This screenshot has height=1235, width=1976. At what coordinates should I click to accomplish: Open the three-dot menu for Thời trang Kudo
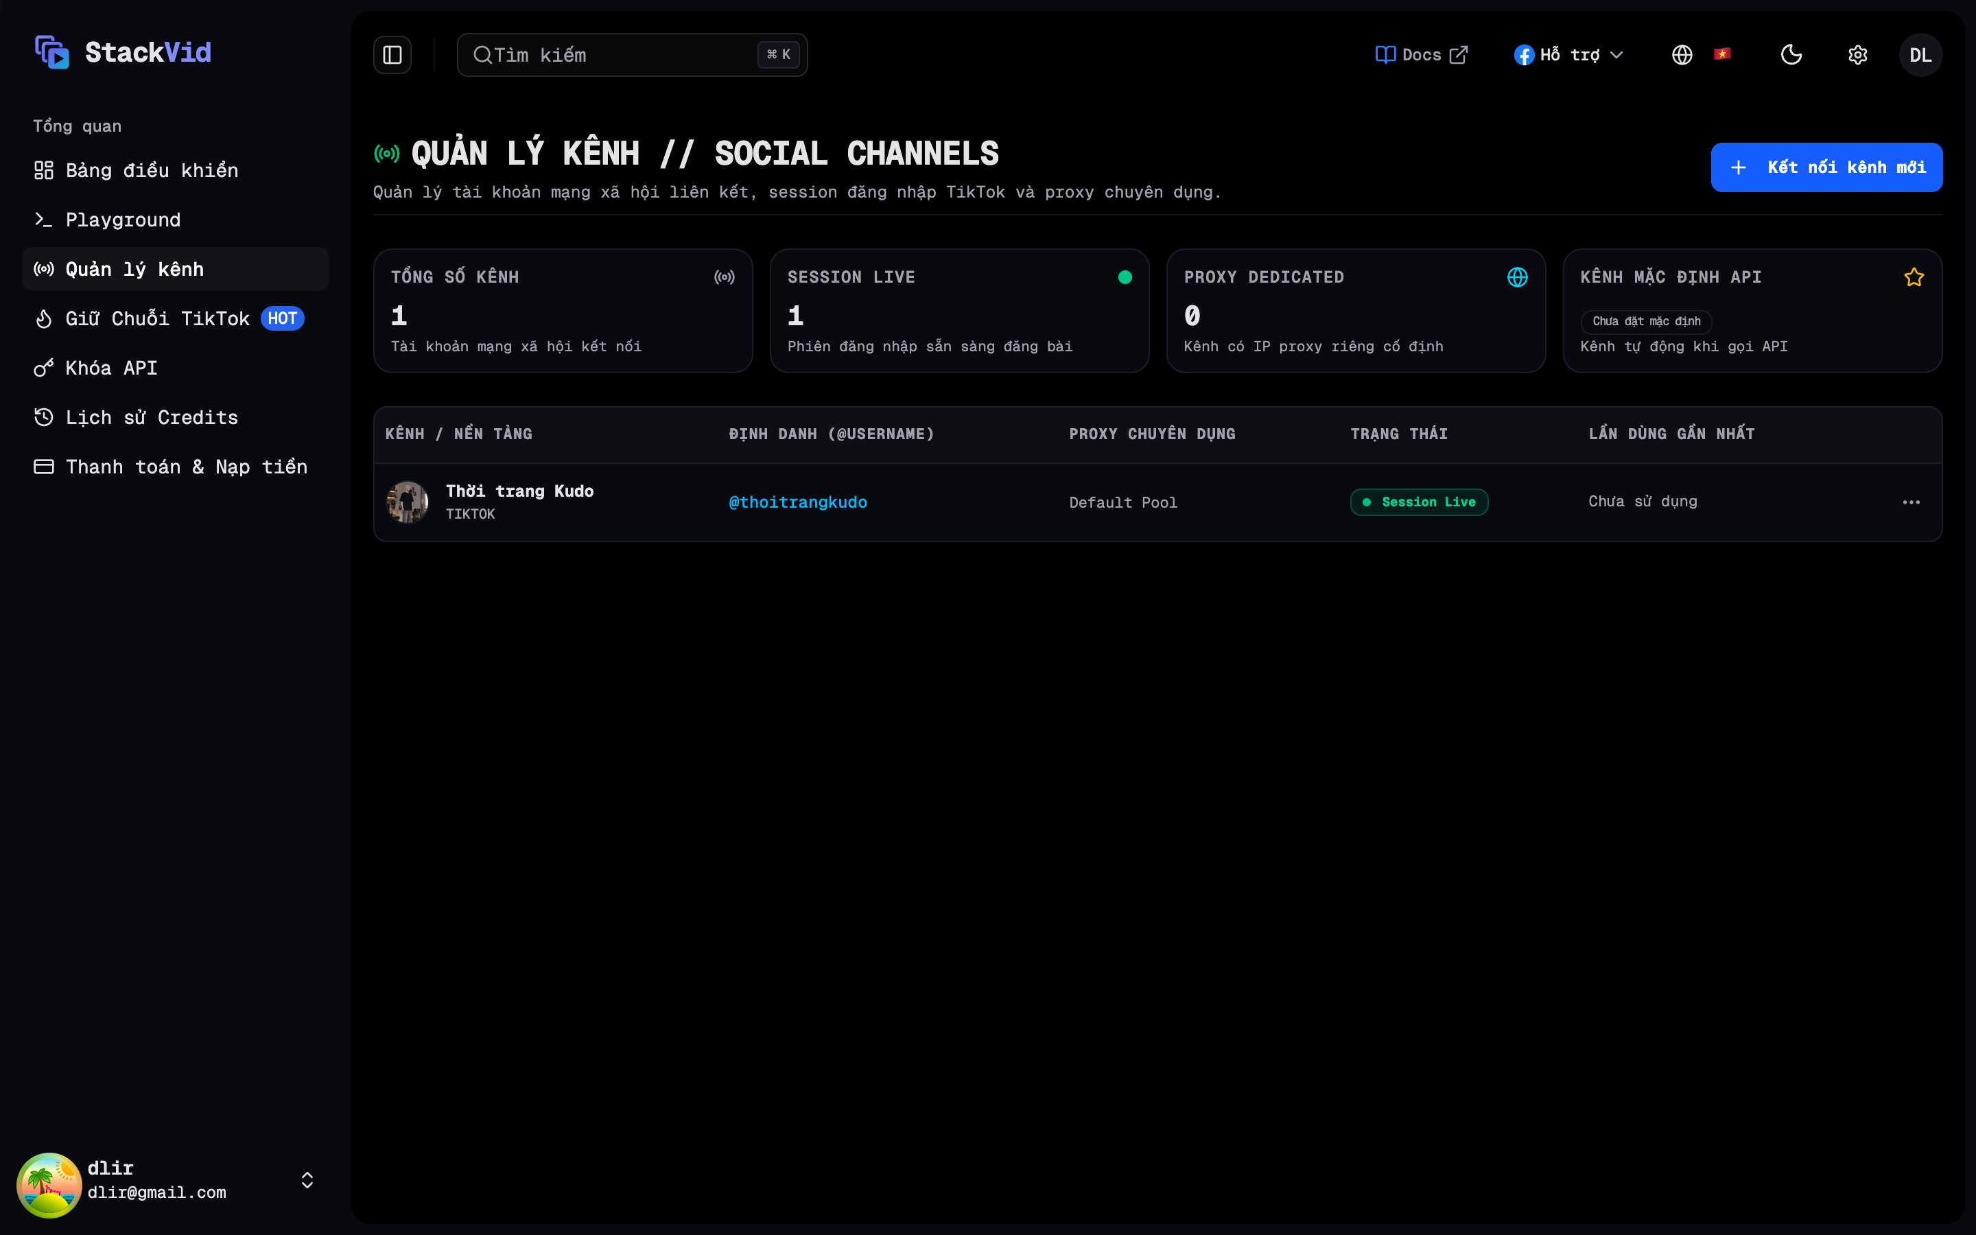coord(1911,502)
